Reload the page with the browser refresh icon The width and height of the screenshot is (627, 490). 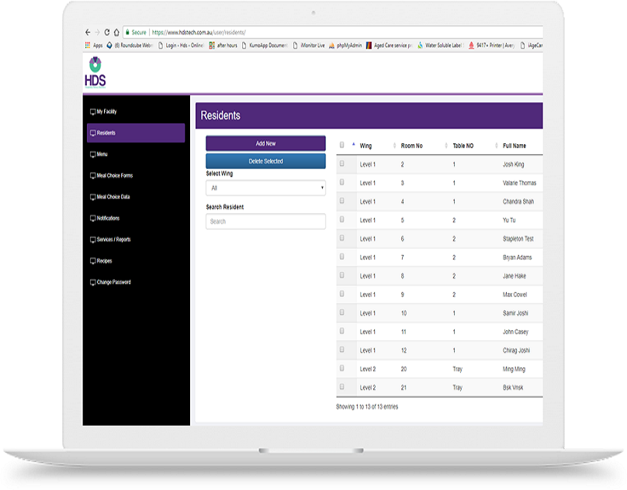[106, 33]
